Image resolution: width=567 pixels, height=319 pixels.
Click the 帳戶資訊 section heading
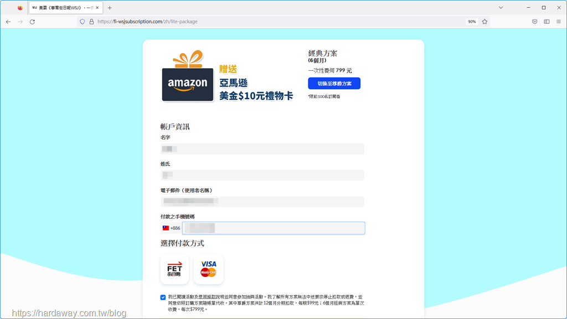175,127
